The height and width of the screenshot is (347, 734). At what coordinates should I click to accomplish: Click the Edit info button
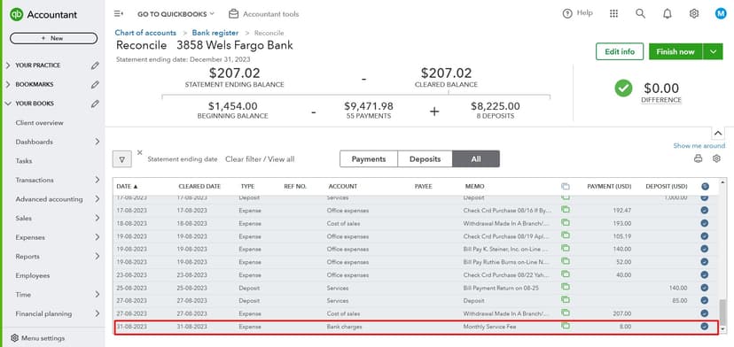point(620,51)
